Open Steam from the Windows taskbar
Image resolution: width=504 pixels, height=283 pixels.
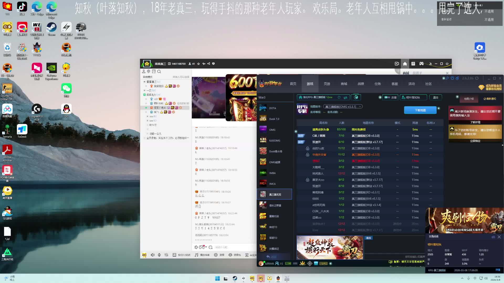click(235, 279)
